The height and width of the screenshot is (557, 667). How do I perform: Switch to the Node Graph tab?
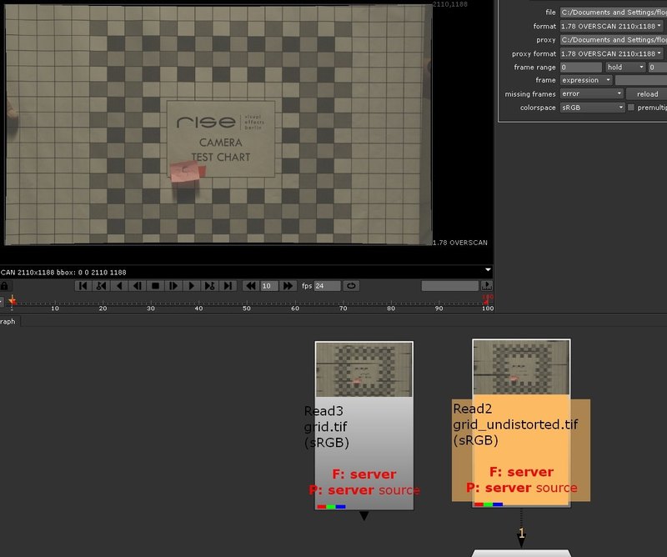[8, 321]
